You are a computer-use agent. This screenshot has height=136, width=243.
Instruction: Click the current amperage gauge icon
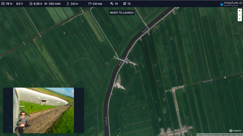point(31,4)
